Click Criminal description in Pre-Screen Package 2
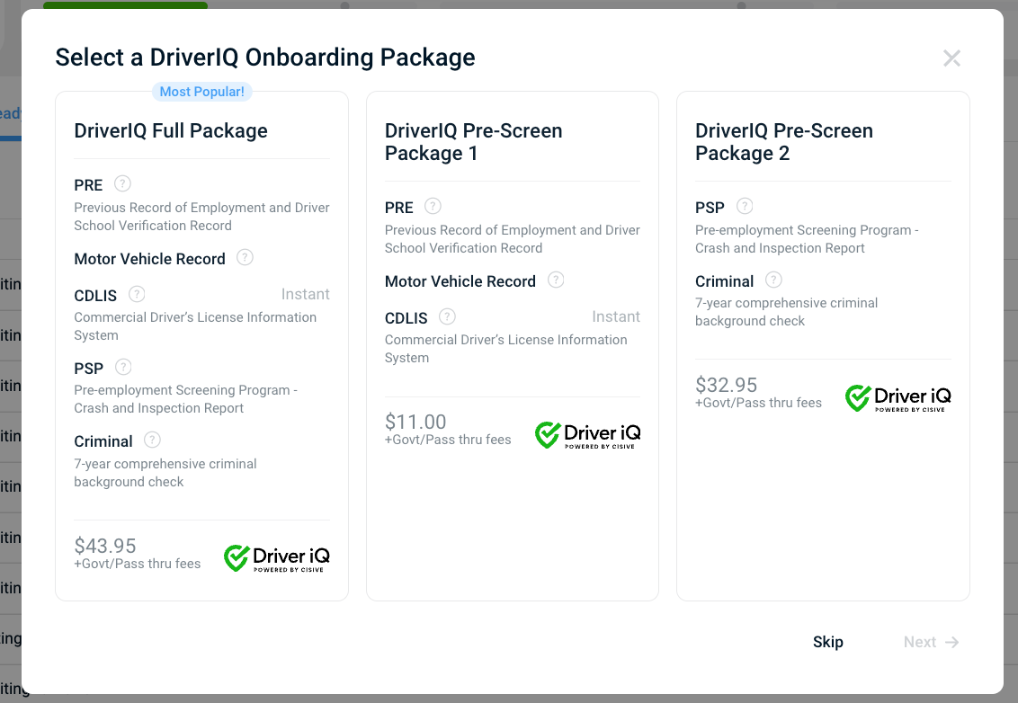The width and height of the screenshot is (1018, 703). (x=786, y=312)
